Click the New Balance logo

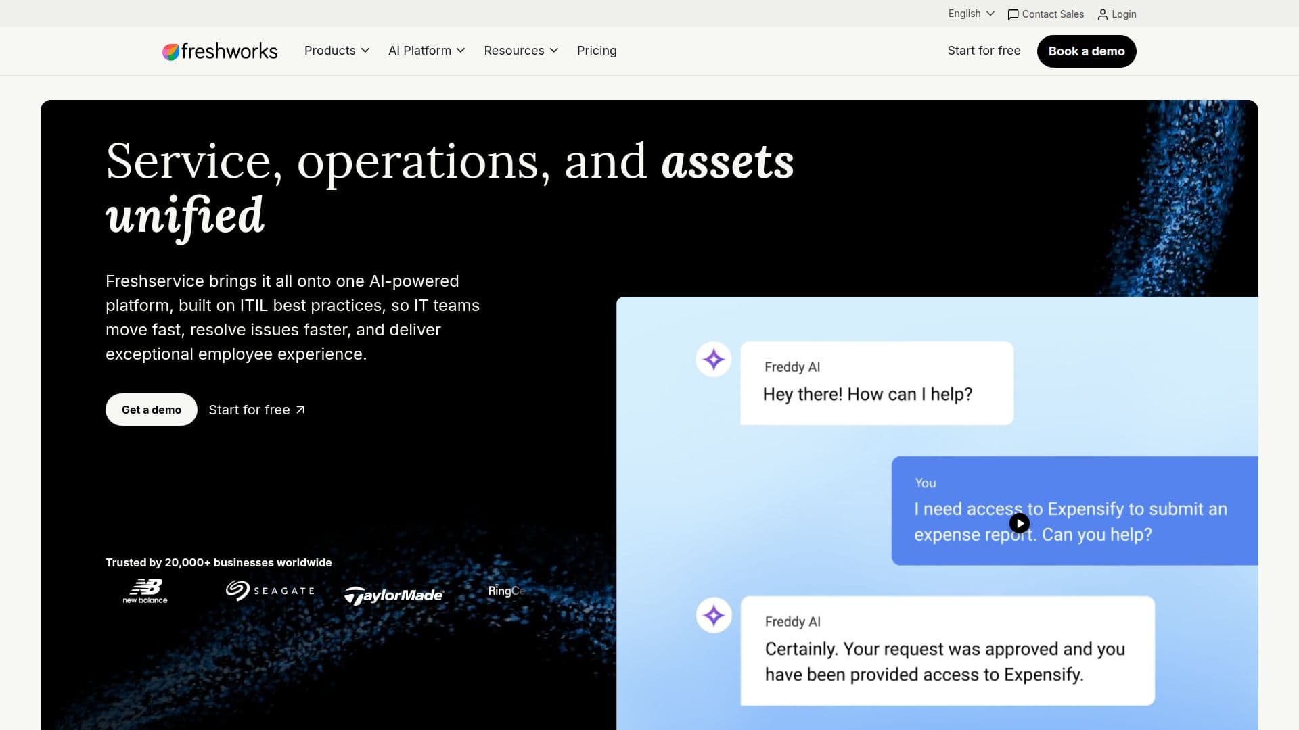click(x=145, y=591)
